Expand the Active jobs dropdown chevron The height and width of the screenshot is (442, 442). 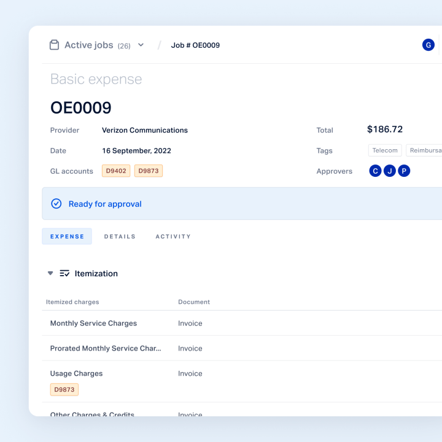141,45
